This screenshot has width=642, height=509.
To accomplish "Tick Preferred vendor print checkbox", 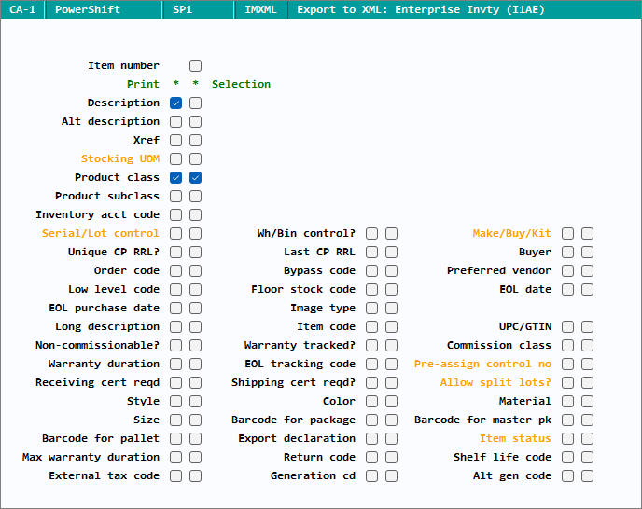I will coord(567,270).
